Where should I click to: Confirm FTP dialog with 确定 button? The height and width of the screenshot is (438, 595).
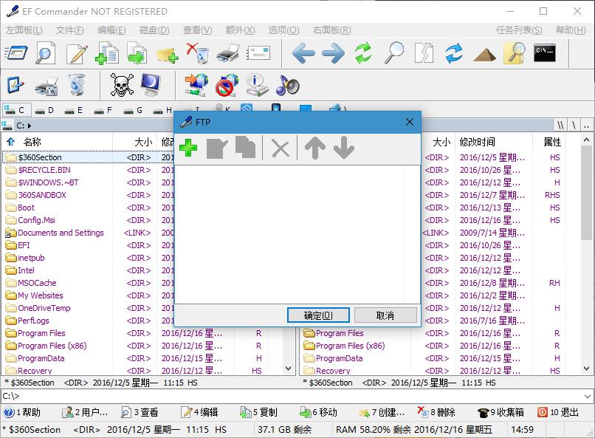(317, 315)
